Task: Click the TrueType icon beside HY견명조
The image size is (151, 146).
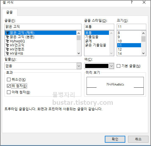Action: click(x=7, y=49)
